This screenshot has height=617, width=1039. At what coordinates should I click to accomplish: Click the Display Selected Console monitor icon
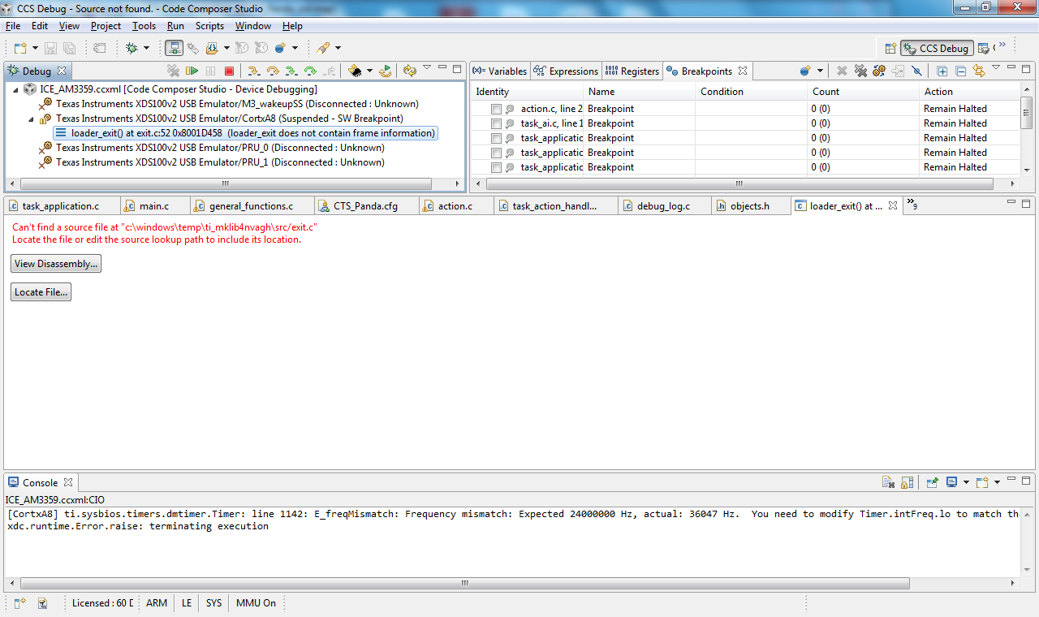[x=952, y=482]
